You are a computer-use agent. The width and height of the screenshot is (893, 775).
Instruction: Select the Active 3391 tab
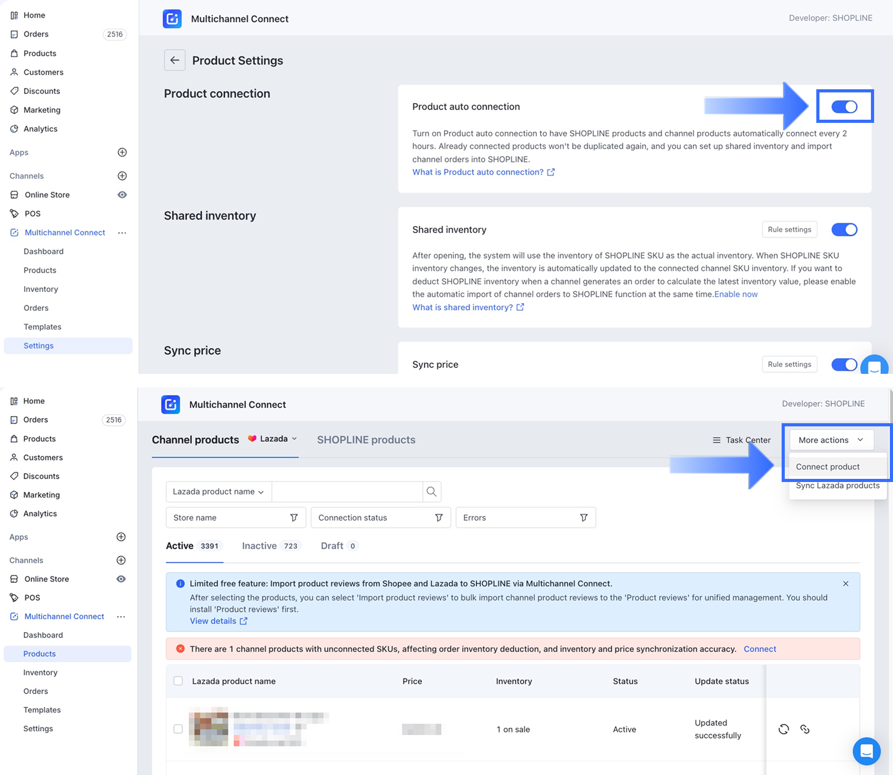[194, 546]
